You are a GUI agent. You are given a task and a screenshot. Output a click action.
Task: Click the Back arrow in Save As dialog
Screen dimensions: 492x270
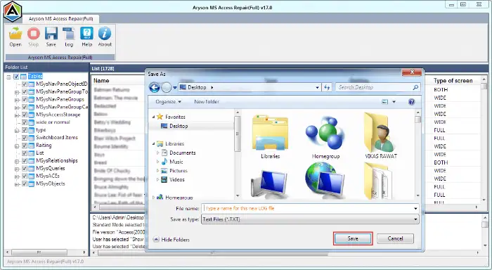pyautogui.click(x=155, y=87)
